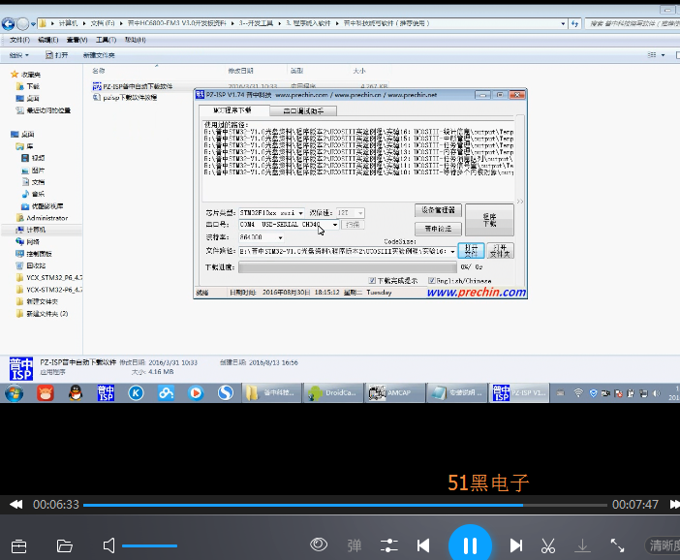Click the eye icon in player controls
Viewport: 680px width, 560px height.
point(319,544)
